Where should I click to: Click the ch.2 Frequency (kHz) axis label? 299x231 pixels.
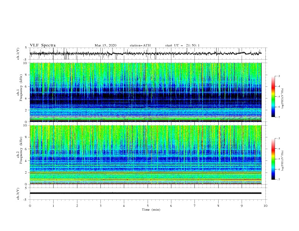tap(20, 150)
